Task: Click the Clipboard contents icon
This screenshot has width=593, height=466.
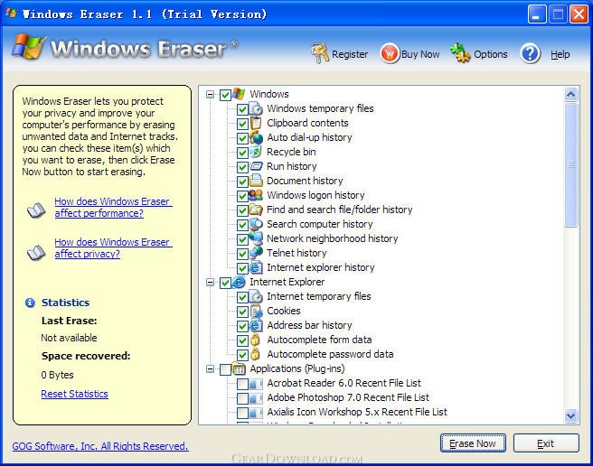Action: point(256,123)
